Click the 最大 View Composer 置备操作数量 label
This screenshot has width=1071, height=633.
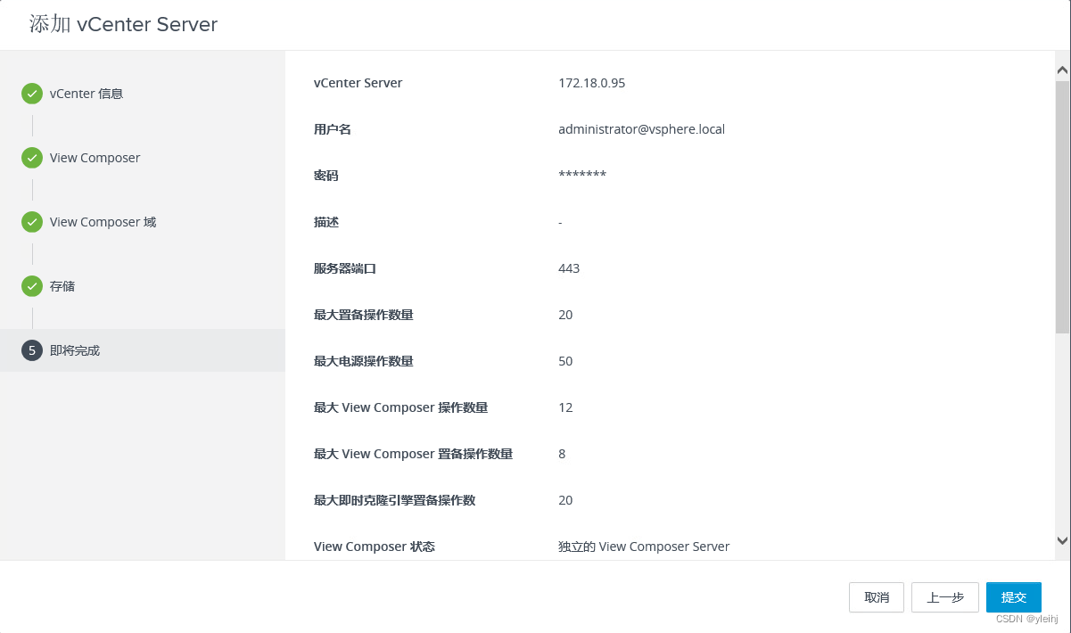[x=414, y=454]
